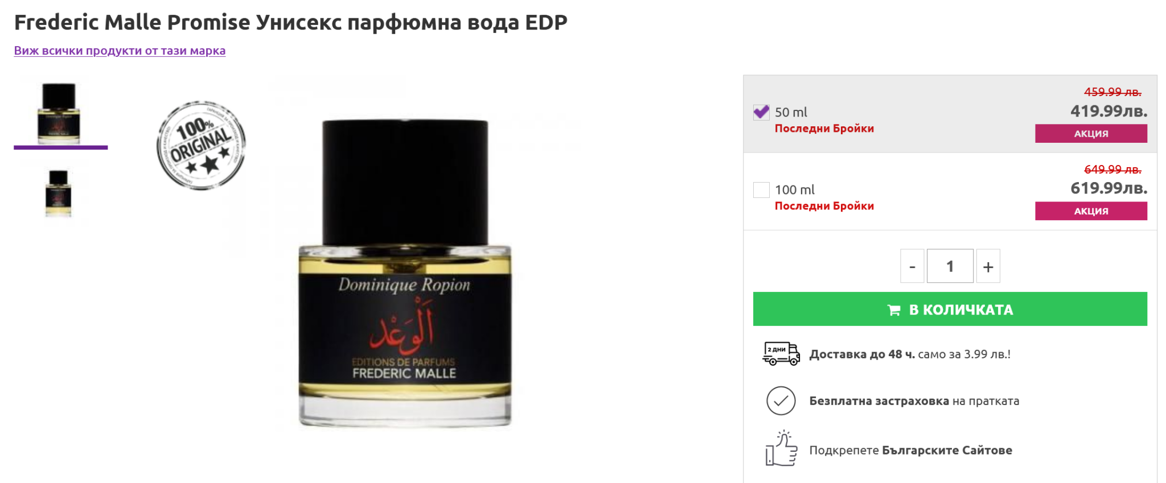Add product with В КОЛИЧКАТА button
The width and height of the screenshot is (1166, 483).
coord(950,309)
